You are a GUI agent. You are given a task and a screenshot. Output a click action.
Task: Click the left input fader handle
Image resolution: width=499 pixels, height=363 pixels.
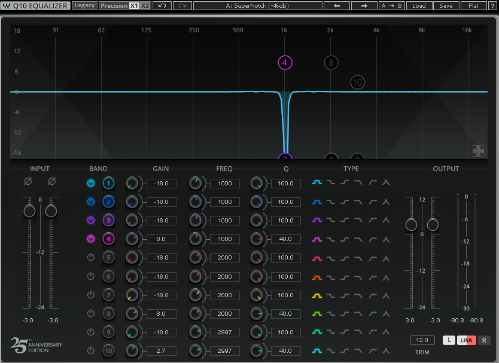29,211
